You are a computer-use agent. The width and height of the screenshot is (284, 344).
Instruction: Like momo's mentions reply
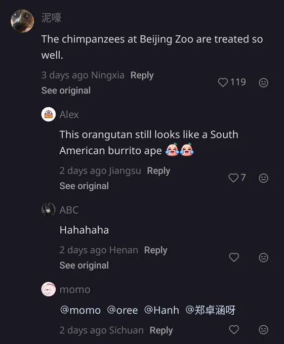(234, 329)
